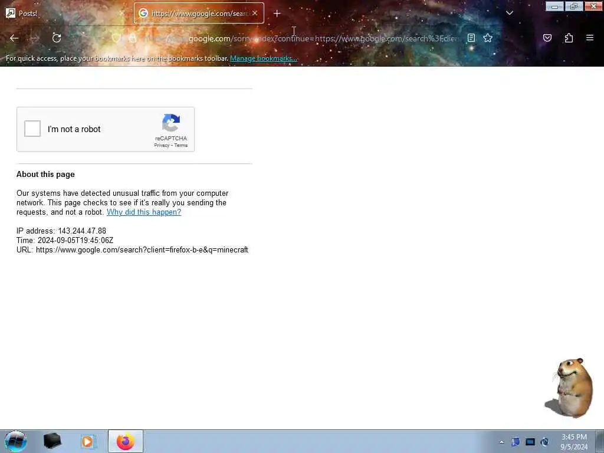Image resolution: width=604 pixels, height=453 pixels.
Task: Restore down the Firefox window
Action: [x=574, y=6]
